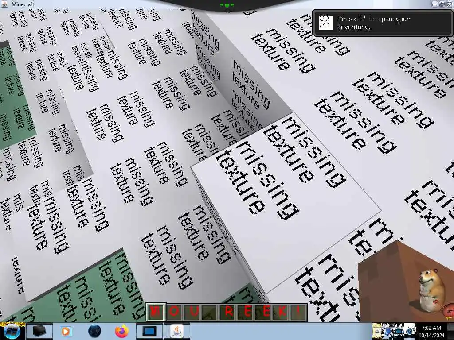Screen dimensions: 454x340
Task: Close the Minecraft window
Action: (x=450, y=4)
